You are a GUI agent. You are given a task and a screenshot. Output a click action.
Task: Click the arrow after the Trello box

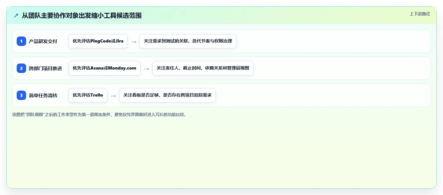113,96
